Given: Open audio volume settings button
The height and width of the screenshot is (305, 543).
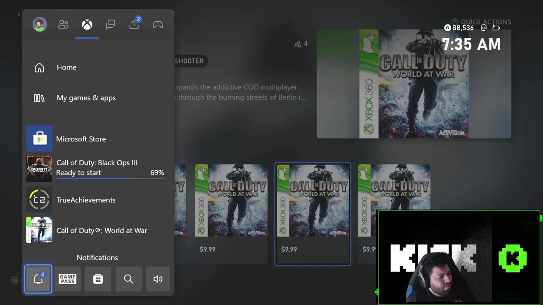Looking at the screenshot, I should point(158,279).
